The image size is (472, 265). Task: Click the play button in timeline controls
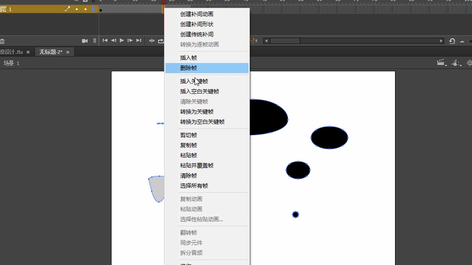[122, 40]
